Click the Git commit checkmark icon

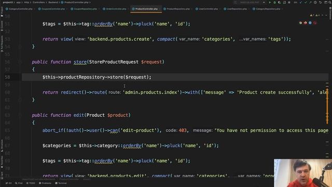pos(306,2)
